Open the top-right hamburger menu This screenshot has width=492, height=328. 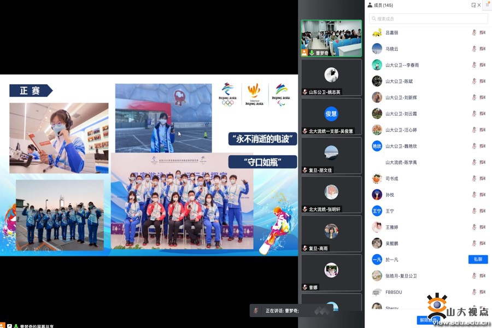(x=488, y=5)
